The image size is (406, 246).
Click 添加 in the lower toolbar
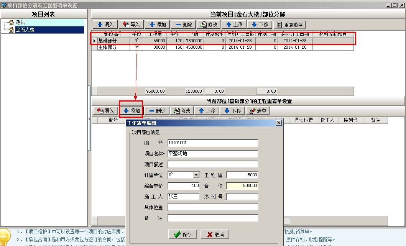pos(131,111)
